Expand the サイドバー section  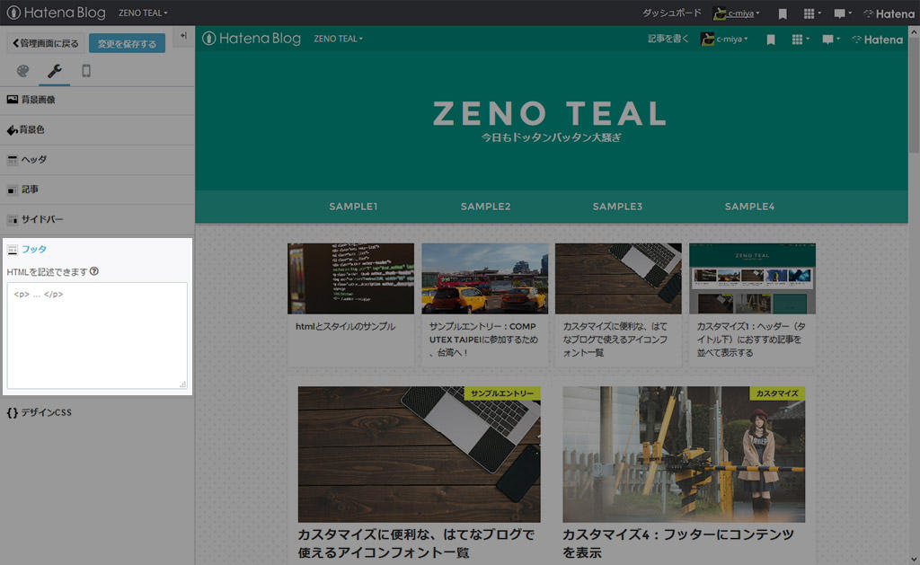(97, 219)
